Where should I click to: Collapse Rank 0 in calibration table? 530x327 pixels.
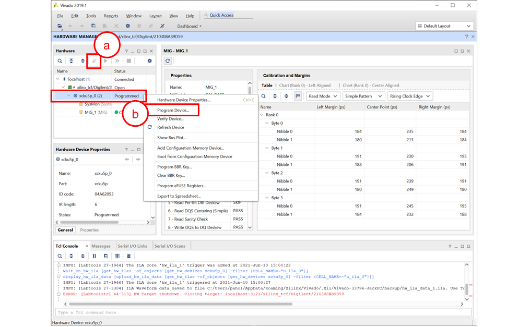(262, 115)
